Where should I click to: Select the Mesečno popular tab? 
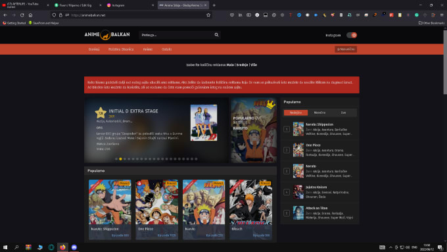pos(319,113)
